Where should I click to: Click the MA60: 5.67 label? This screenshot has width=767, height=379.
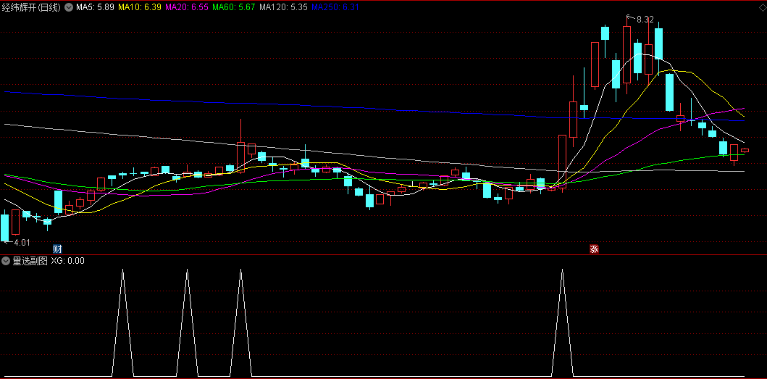[234, 7]
